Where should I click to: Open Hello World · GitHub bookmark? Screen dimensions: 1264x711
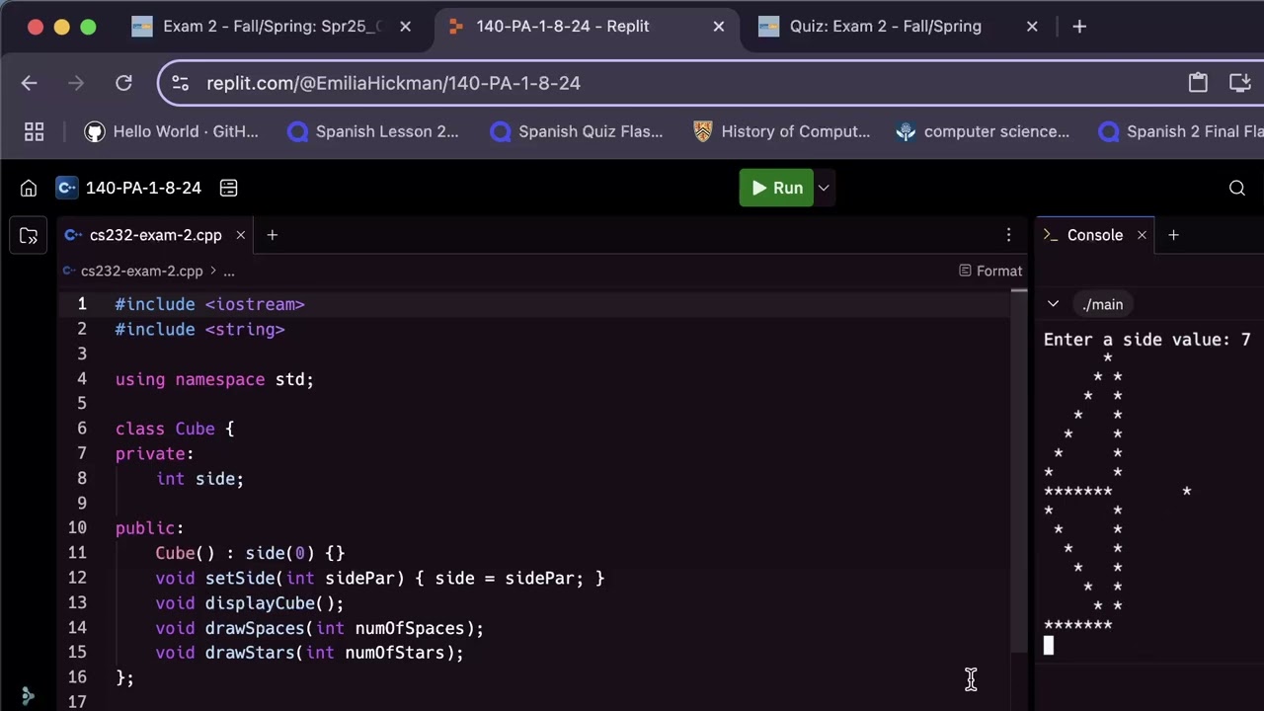[x=172, y=131]
